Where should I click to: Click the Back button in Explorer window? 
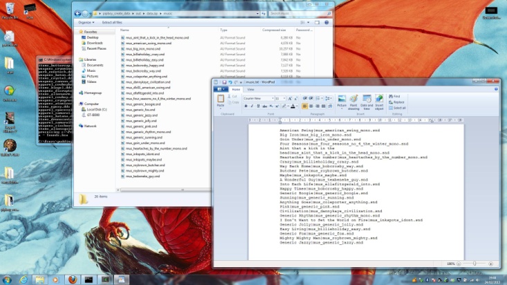point(77,14)
